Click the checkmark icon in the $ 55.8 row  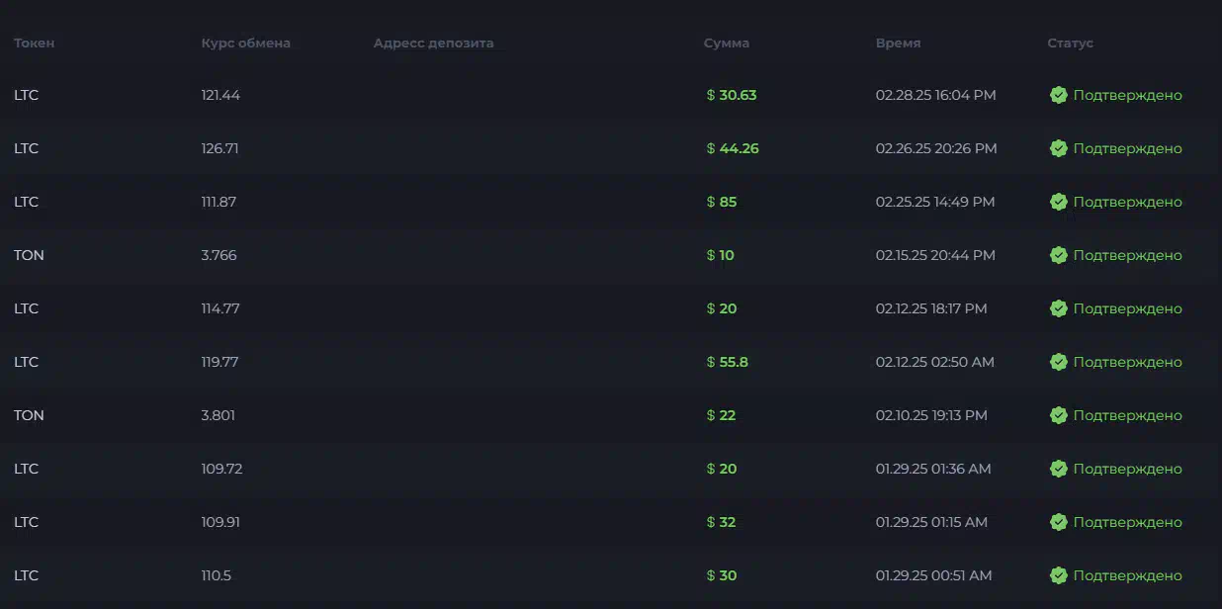pos(1058,362)
